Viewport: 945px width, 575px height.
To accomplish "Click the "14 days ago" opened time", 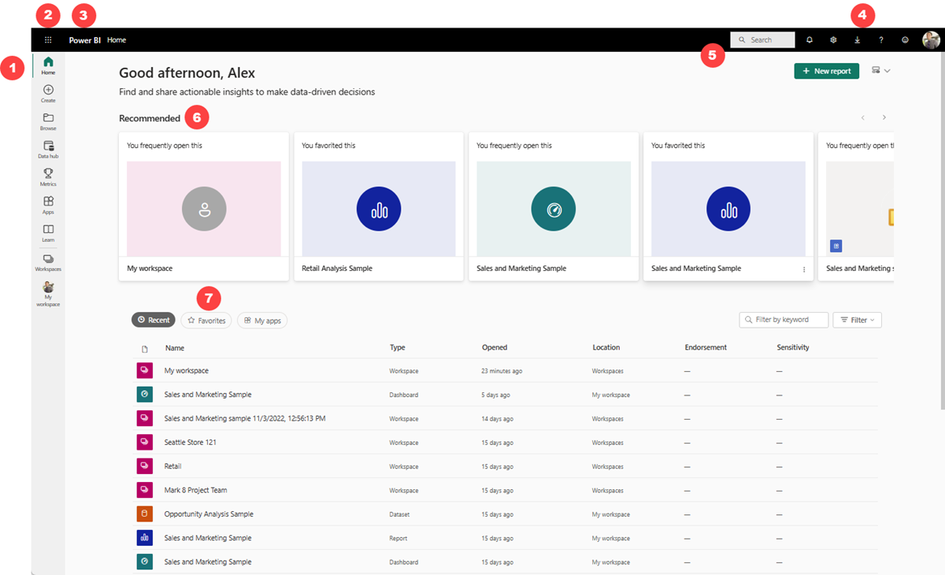I will pyautogui.click(x=497, y=419).
